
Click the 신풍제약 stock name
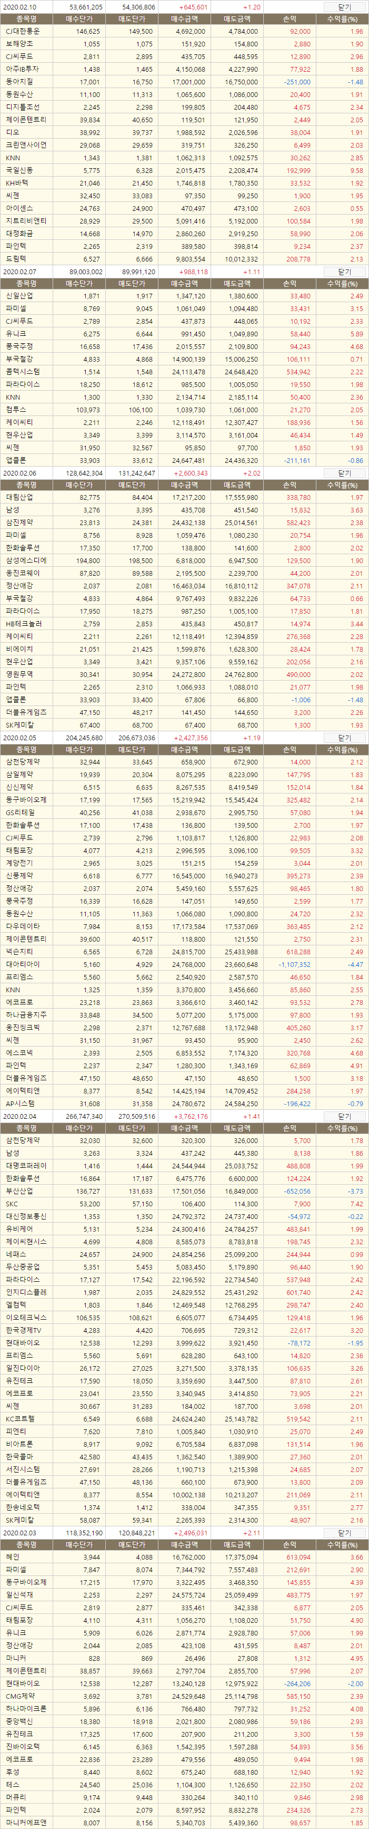click(x=18, y=876)
